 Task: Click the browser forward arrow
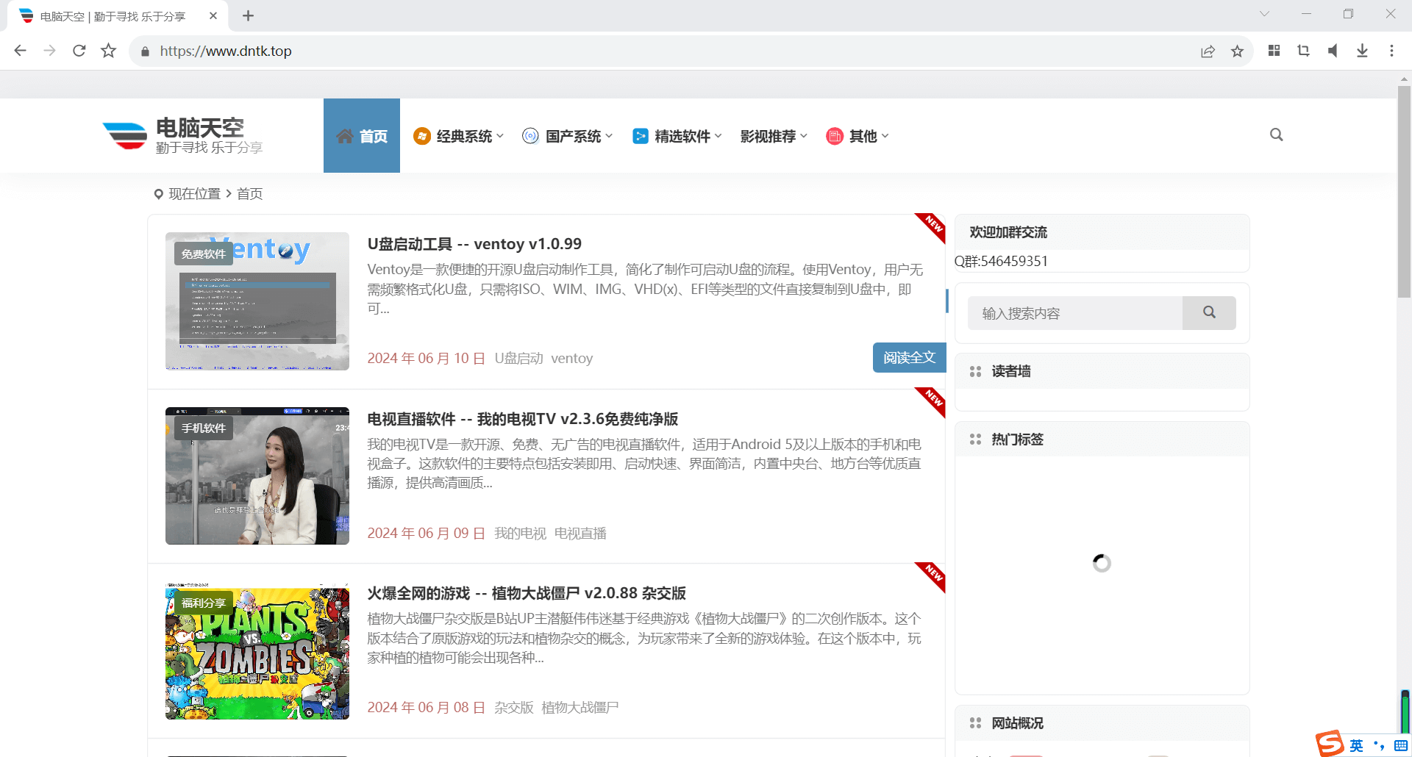tap(49, 51)
